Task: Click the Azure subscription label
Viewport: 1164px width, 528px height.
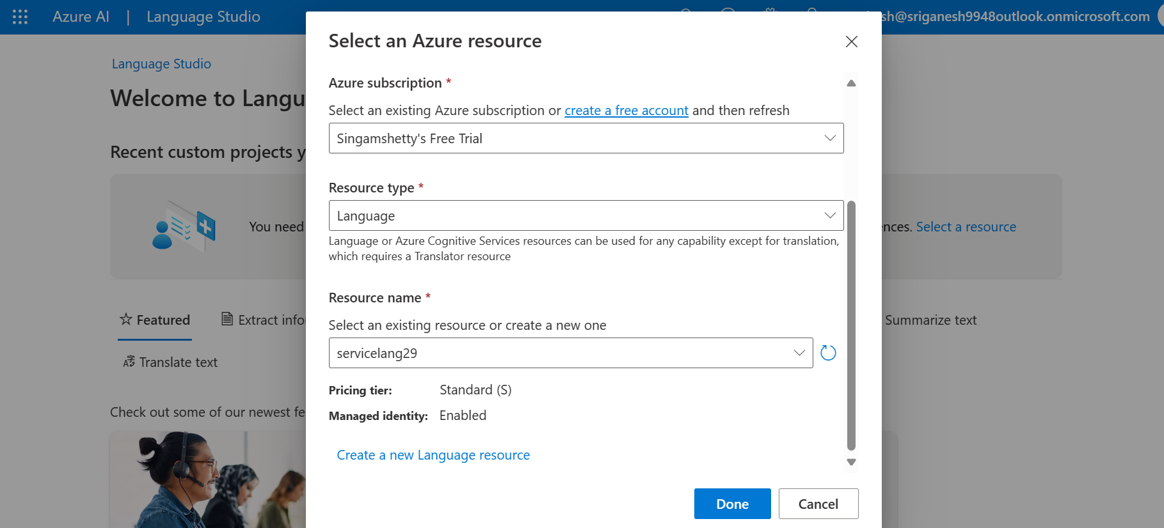Action: [x=385, y=83]
